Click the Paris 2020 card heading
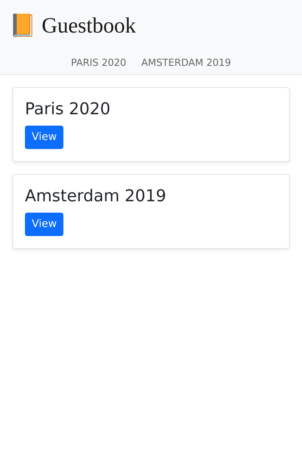This screenshot has height=454, width=302. (68, 109)
